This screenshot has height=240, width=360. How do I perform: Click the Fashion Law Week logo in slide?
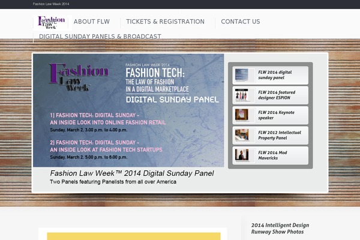79,77
